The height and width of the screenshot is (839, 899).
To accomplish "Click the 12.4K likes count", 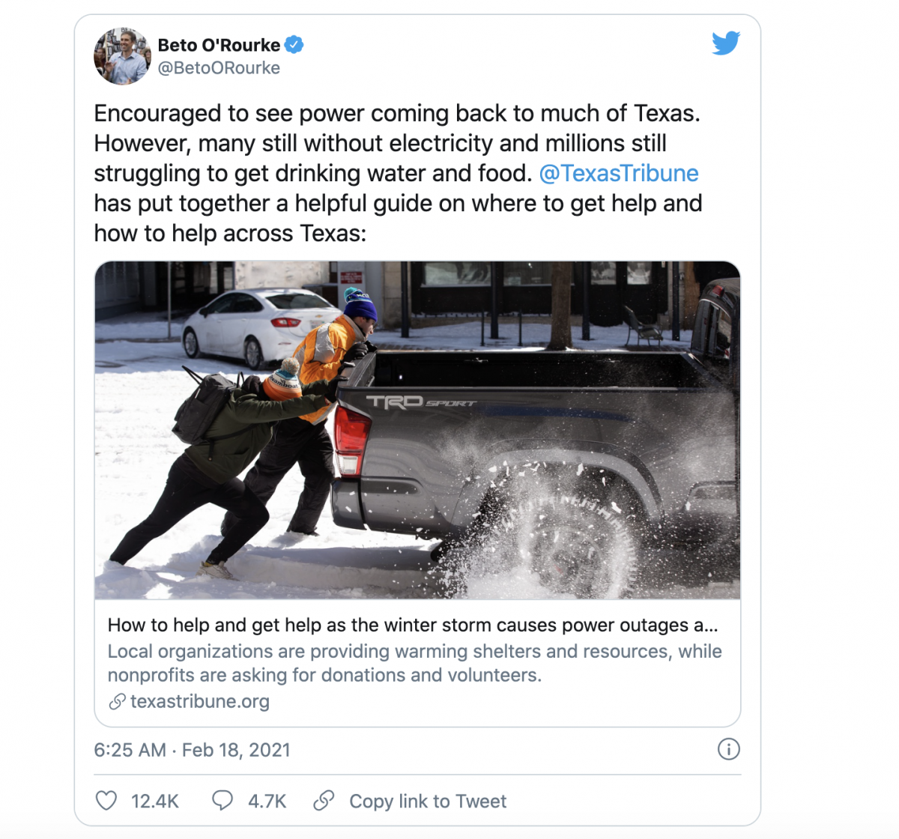I will (x=155, y=801).
